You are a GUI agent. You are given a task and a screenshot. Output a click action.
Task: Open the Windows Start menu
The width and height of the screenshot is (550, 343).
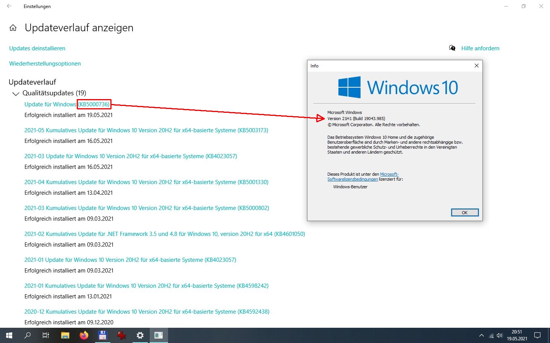[x=9, y=335]
